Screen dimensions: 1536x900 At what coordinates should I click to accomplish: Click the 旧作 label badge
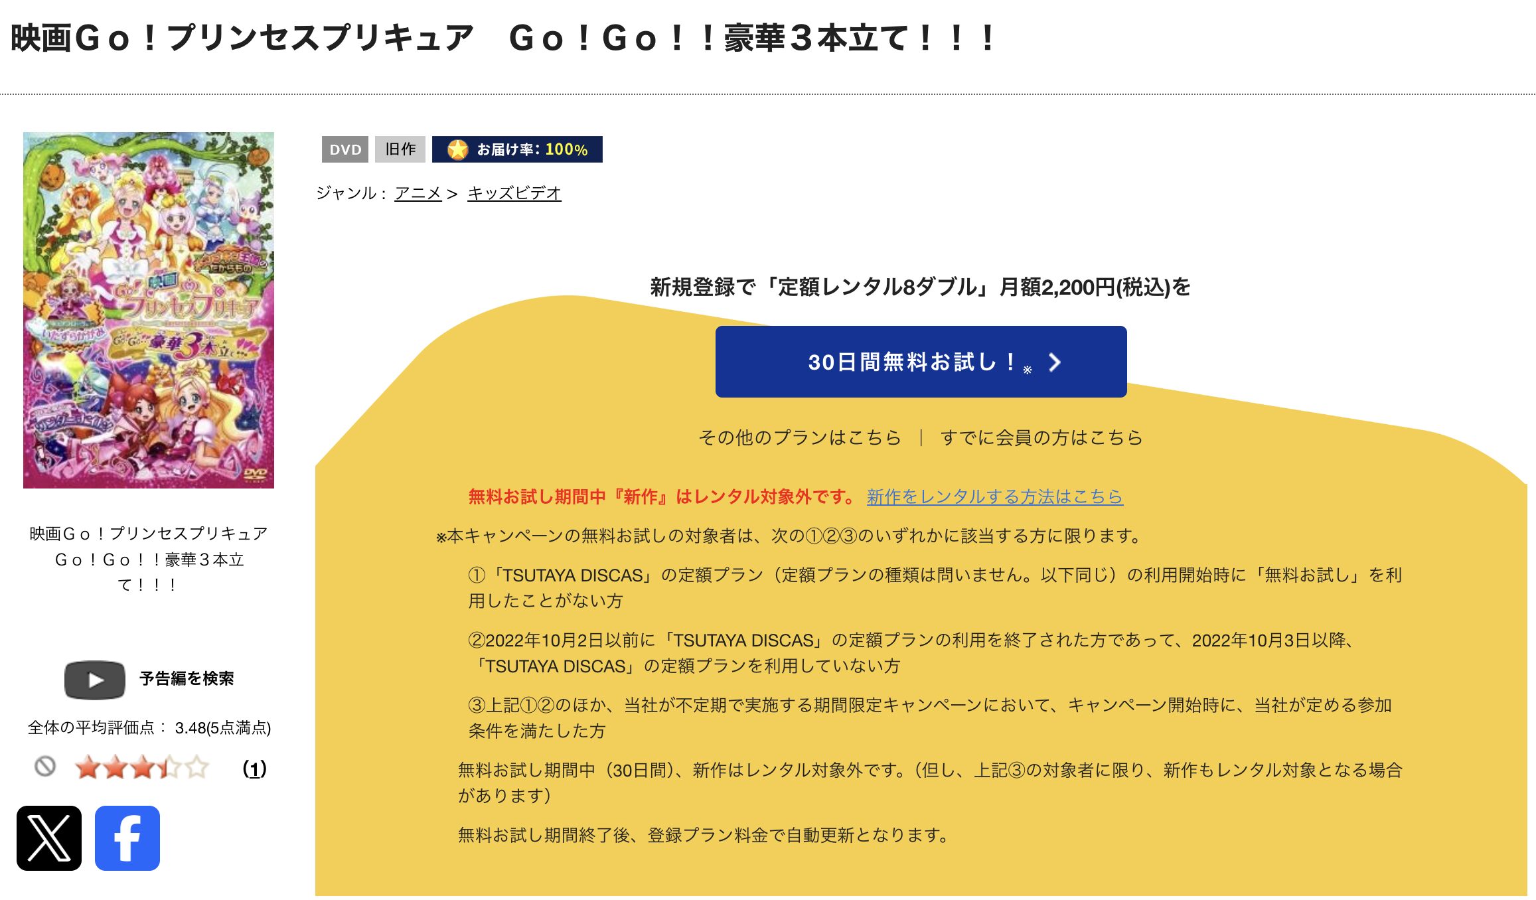pos(400,149)
